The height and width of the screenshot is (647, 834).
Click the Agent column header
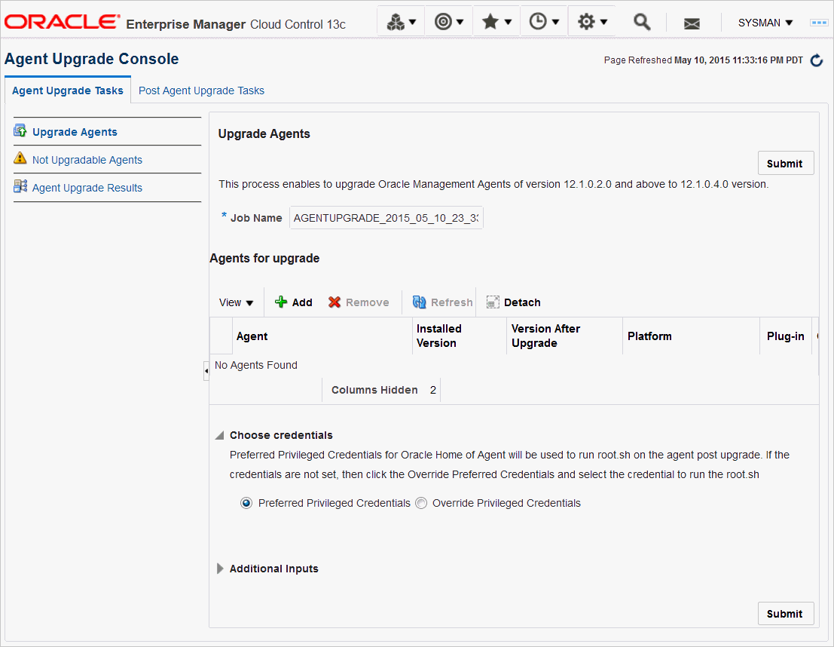[322, 336]
